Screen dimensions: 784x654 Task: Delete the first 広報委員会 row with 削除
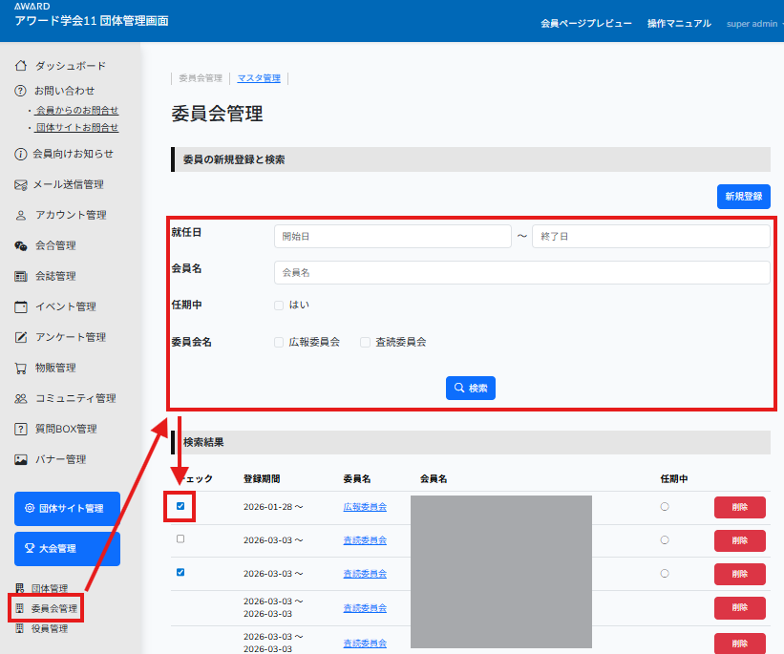click(739, 508)
